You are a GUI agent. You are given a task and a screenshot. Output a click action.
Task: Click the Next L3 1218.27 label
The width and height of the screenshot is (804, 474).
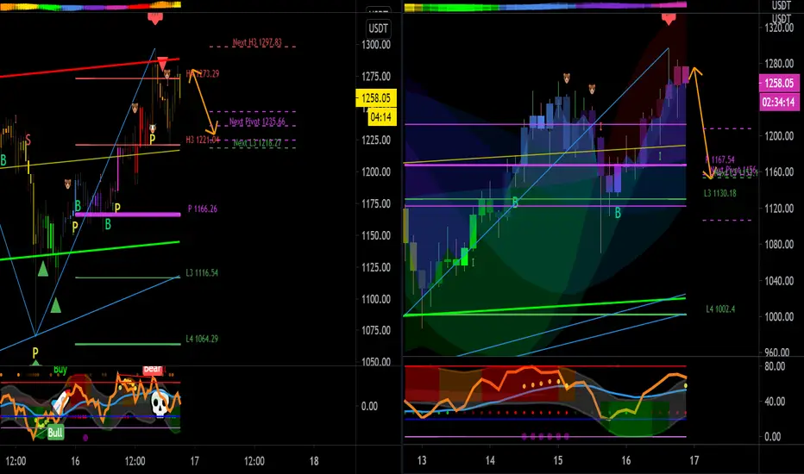(257, 143)
